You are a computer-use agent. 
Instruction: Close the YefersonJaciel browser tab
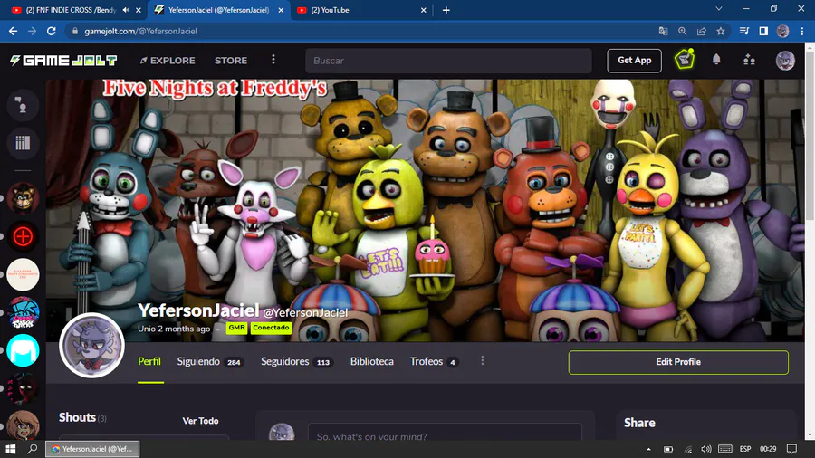[x=281, y=10]
